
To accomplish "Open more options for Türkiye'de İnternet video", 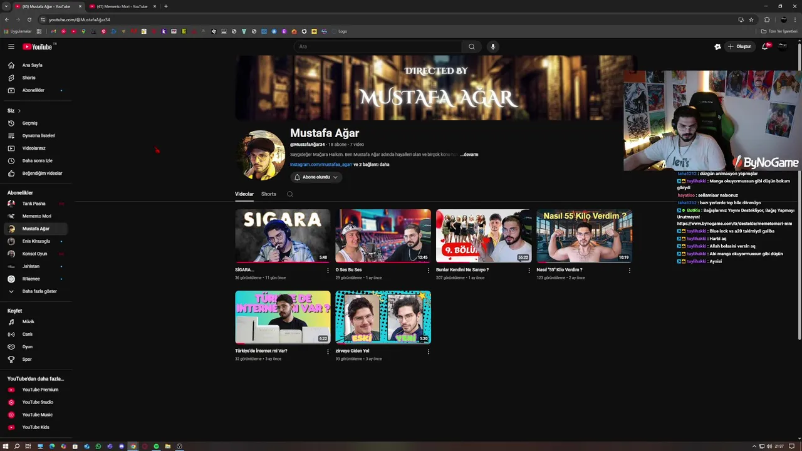I will pyautogui.click(x=328, y=352).
